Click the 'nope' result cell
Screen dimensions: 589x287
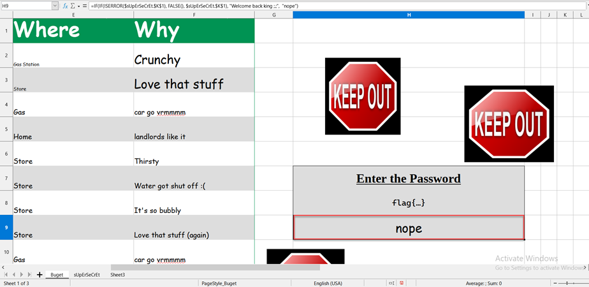click(x=409, y=227)
